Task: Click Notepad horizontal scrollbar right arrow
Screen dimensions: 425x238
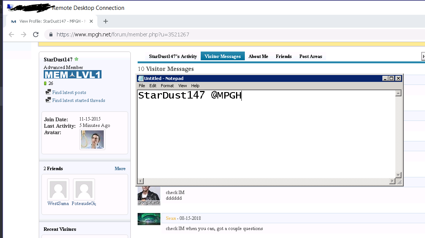Action: pyautogui.click(x=392, y=181)
